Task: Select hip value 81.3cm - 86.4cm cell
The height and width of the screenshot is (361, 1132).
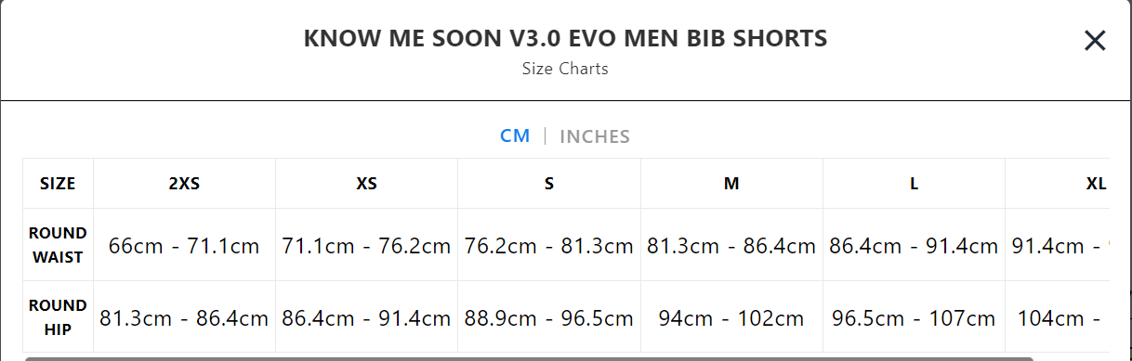Action: (184, 318)
